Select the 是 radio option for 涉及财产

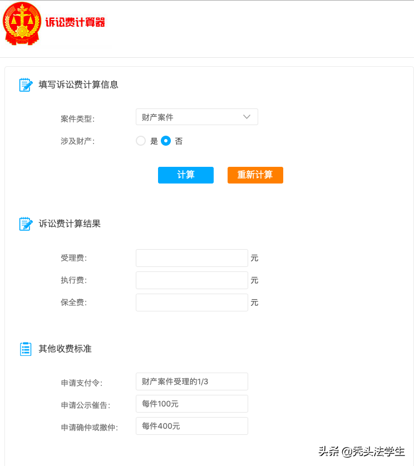tap(141, 141)
